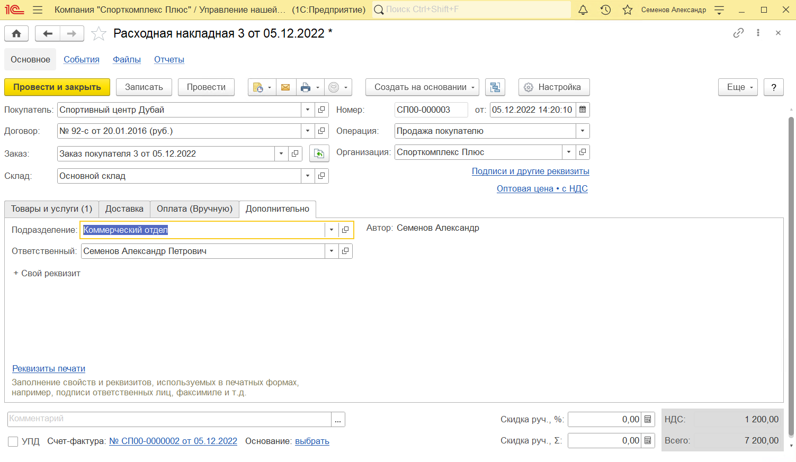
Task: Open Договор record with open icon
Action: (x=321, y=131)
